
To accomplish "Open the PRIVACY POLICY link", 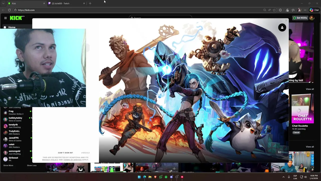I will click(x=50, y=160).
